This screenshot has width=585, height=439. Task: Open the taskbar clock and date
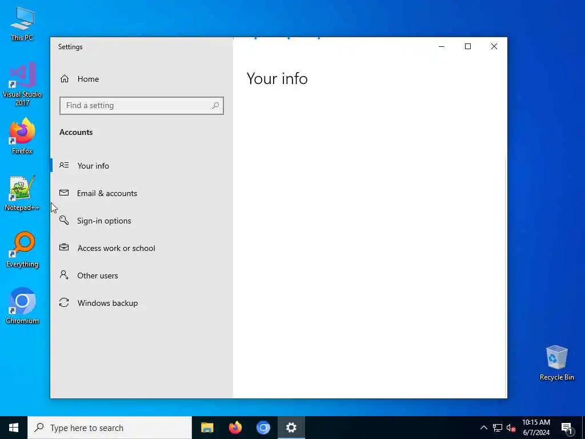536,428
